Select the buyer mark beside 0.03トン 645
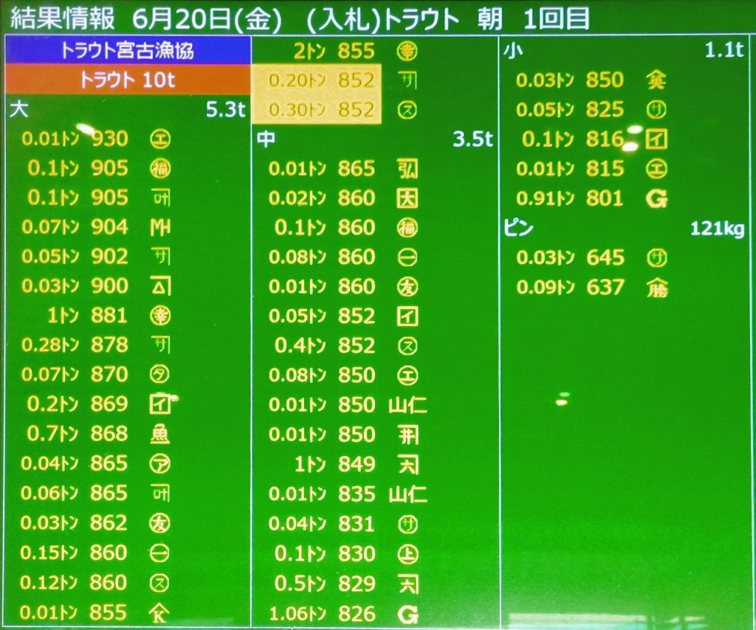The height and width of the screenshot is (630, 756). pos(656,257)
